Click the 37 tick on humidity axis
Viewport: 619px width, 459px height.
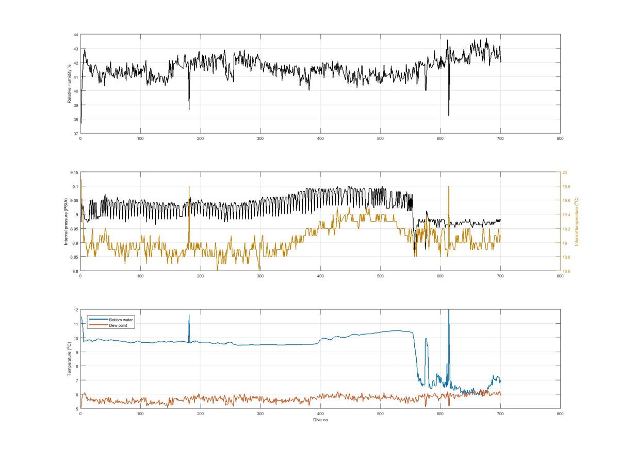(x=75, y=134)
